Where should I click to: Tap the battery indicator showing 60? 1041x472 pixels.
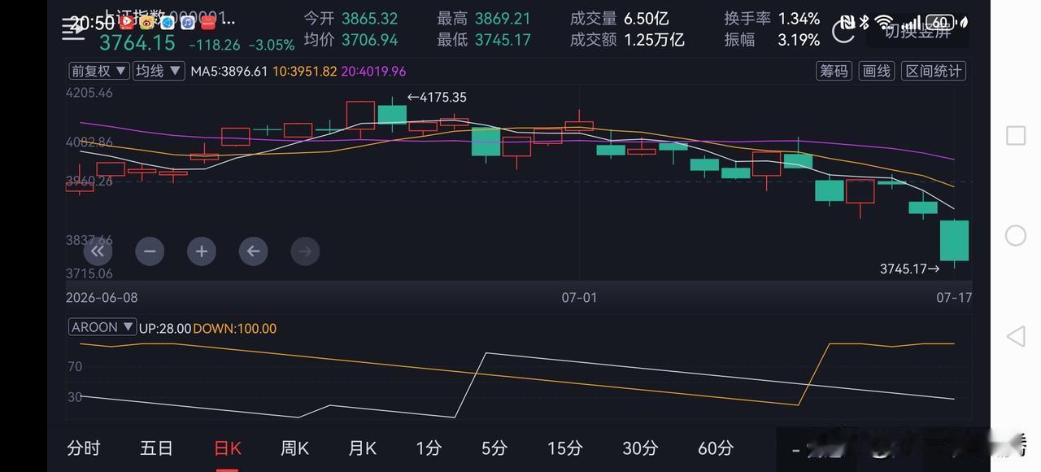tap(940, 23)
